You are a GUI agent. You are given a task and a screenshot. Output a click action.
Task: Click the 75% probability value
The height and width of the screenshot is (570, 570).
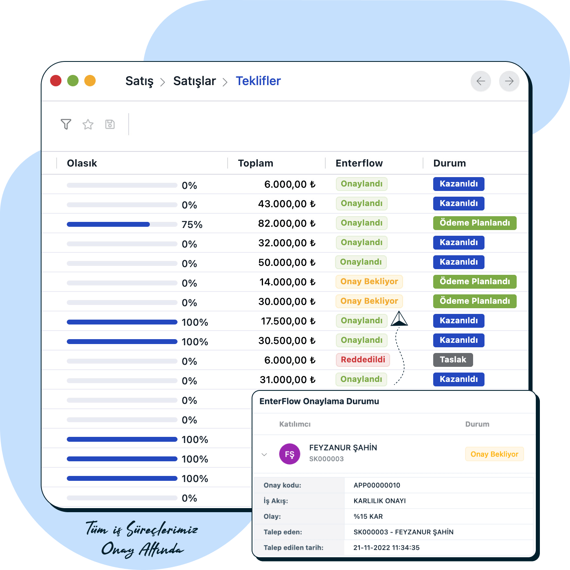tap(192, 225)
